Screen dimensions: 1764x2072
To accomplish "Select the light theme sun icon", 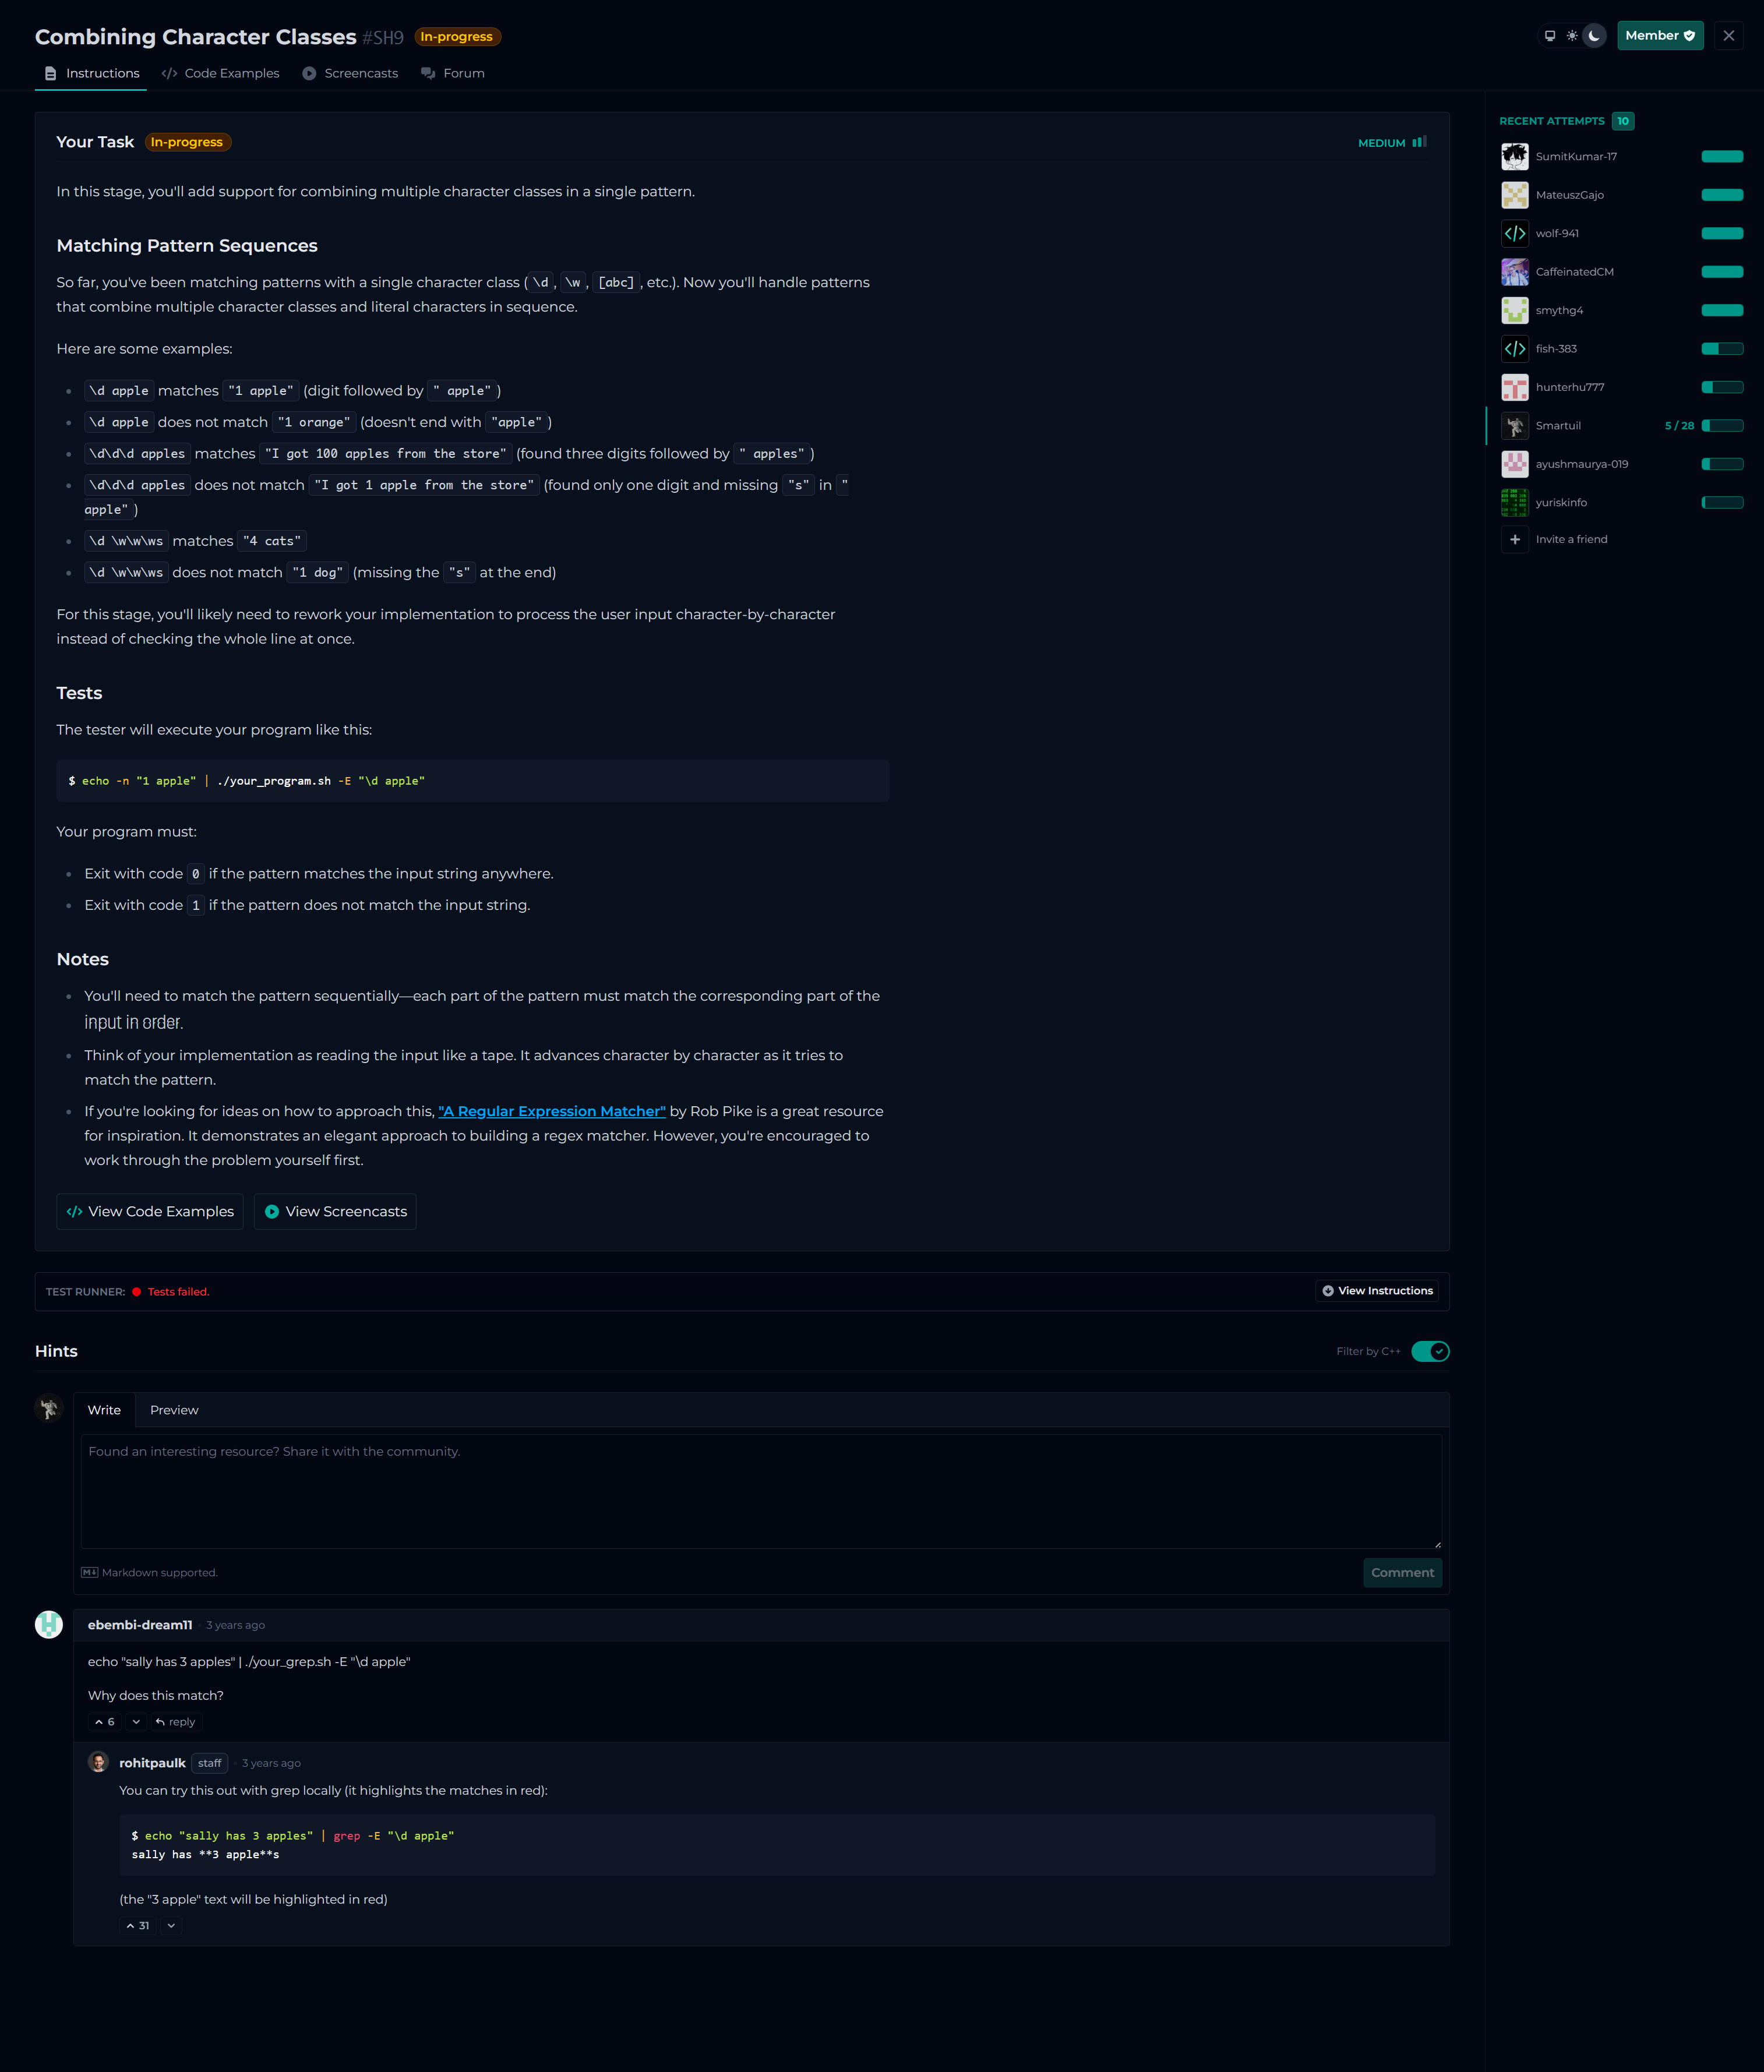I will click(x=1572, y=36).
